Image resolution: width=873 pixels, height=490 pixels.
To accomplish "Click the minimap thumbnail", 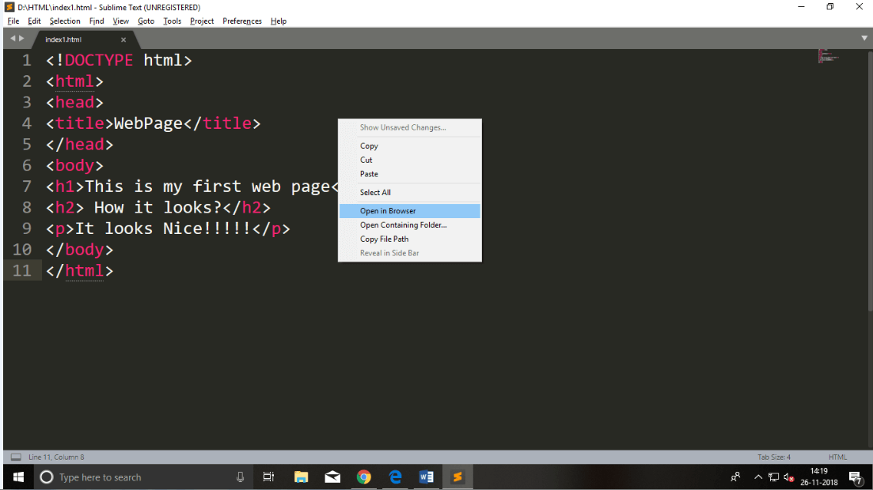I will [828, 56].
